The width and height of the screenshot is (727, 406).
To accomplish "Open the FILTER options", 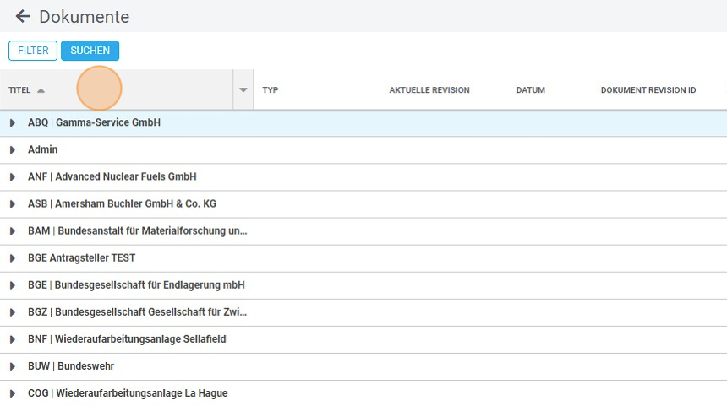I will (x=33, y=51).
